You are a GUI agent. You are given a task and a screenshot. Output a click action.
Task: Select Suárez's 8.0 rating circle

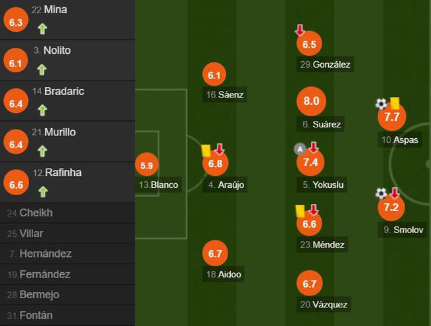click(312, 102)
